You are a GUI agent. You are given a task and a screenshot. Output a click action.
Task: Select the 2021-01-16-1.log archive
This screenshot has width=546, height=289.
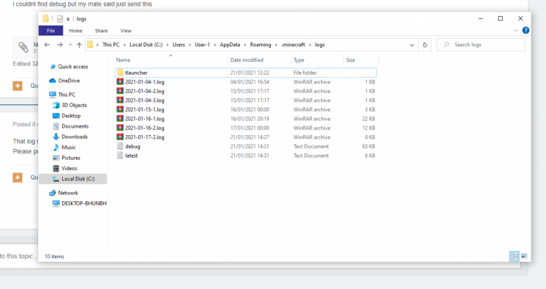pos(144,119)
